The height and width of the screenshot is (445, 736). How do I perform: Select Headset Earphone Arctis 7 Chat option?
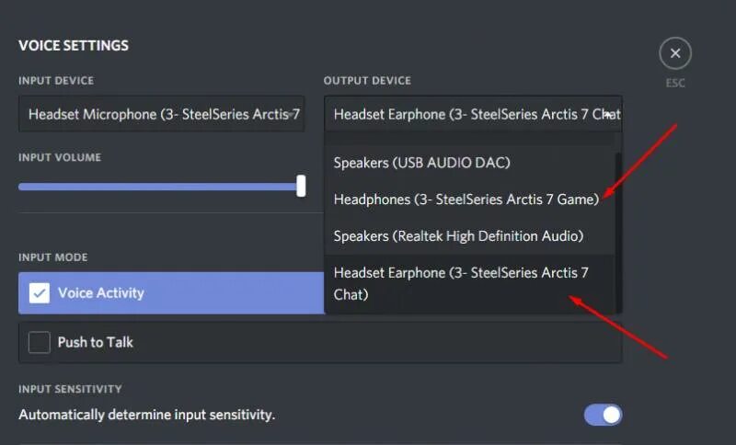[460, 283]
